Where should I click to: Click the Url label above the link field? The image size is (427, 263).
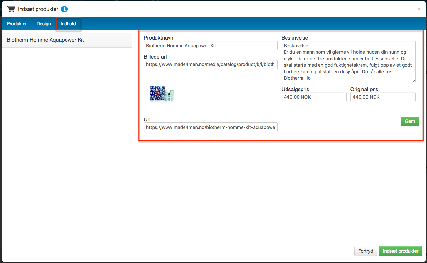147,119
